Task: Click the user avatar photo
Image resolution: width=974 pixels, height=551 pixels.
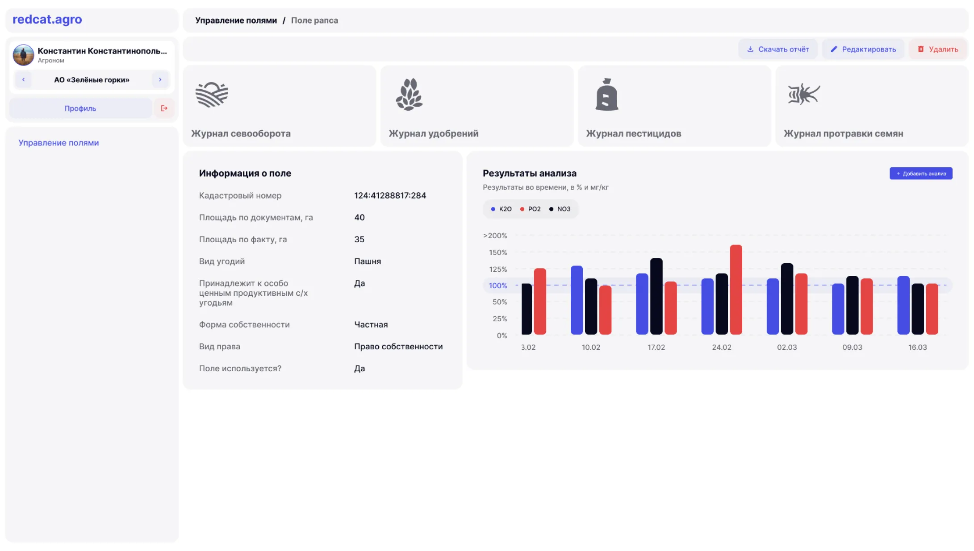Action: [23, 55]
